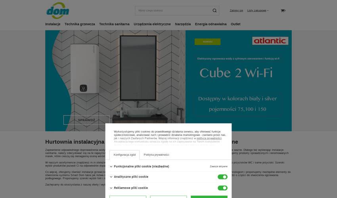Open the Technika sanitarna menu
This screenshot has width=337, height=198.
114,24
